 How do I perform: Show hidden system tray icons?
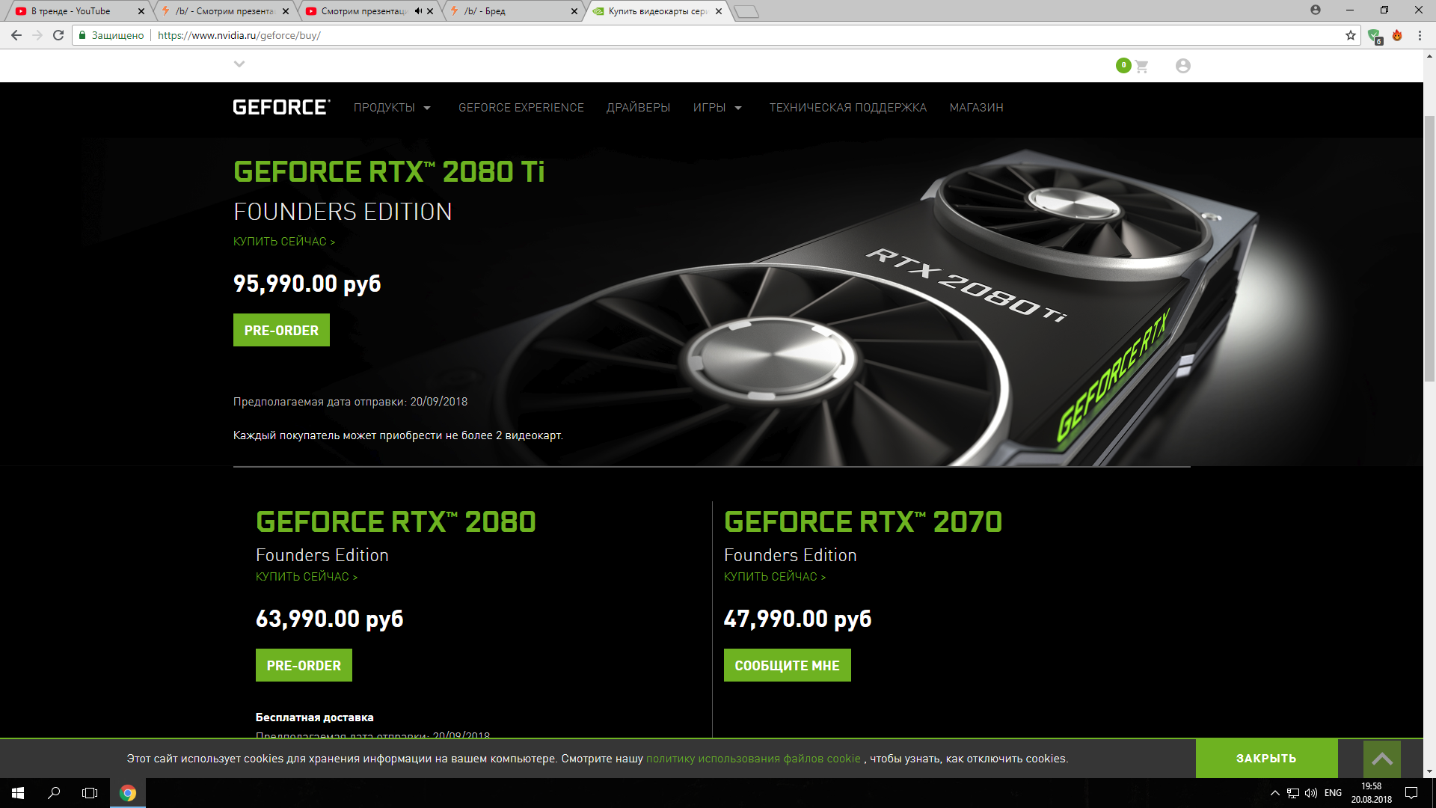(1275, 793)
